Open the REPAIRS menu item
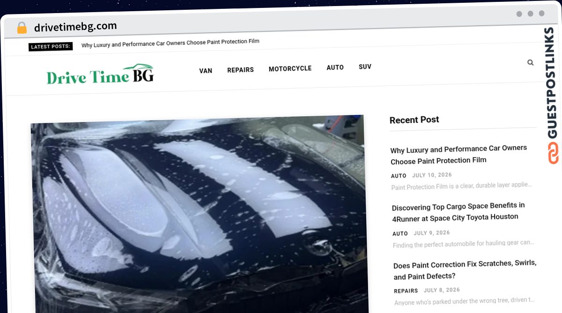 pos(240,70)
